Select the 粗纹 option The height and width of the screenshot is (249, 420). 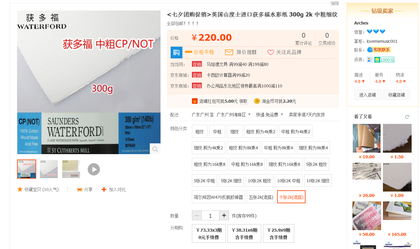pyautogui.click(x=200, y=131)
